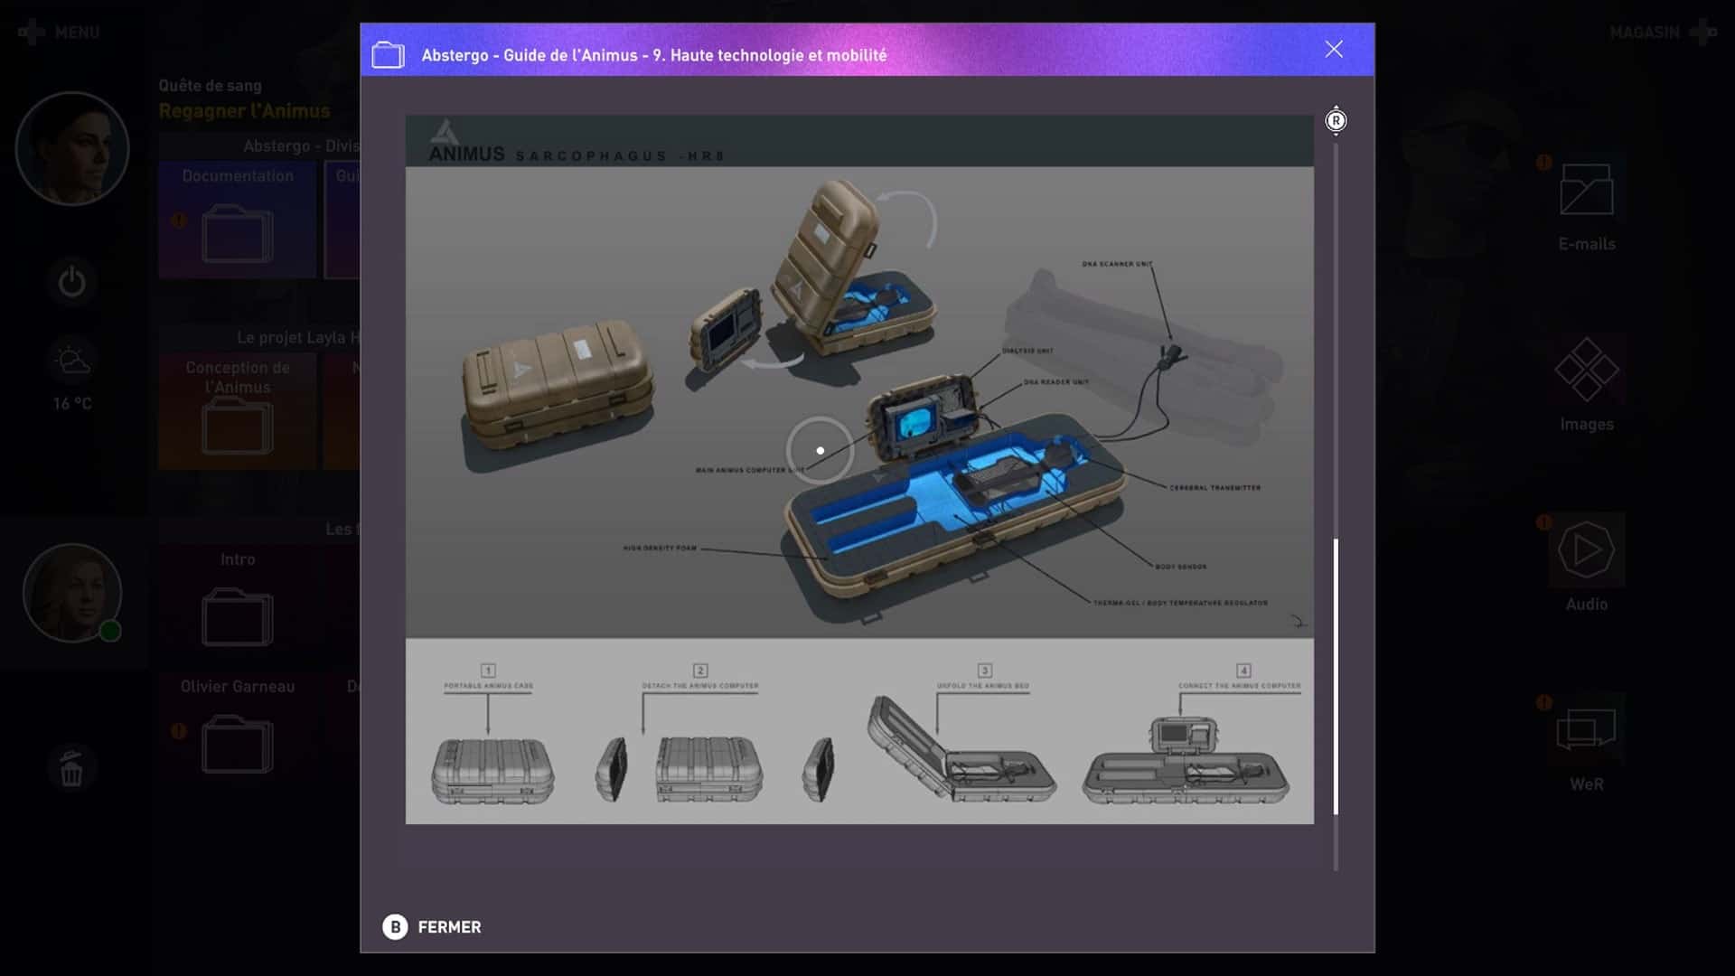
Task: Click the power button icon
Action: coord(72,283)
